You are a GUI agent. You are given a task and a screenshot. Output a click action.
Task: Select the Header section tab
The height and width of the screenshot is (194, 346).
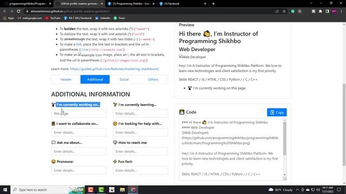tap(66, 79)
